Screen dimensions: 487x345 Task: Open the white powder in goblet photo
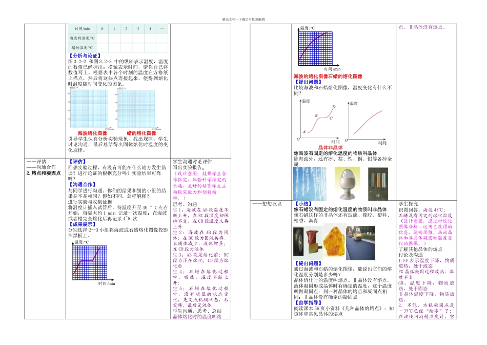coord(347,183)
